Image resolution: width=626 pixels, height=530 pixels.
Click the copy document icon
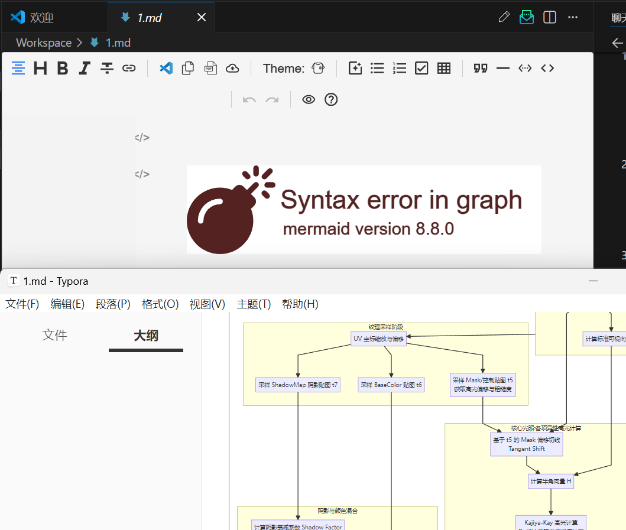[x=188, y=69]
